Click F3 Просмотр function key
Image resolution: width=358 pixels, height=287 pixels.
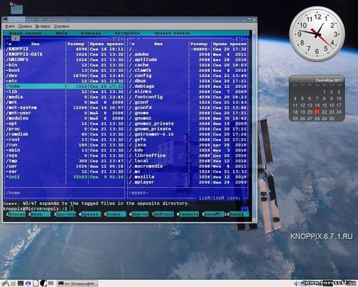pyautogui.click(x=66, y=214)
